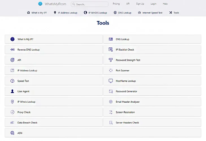
Task: Open Pricing in the top menu
Action: coord(116,4)
